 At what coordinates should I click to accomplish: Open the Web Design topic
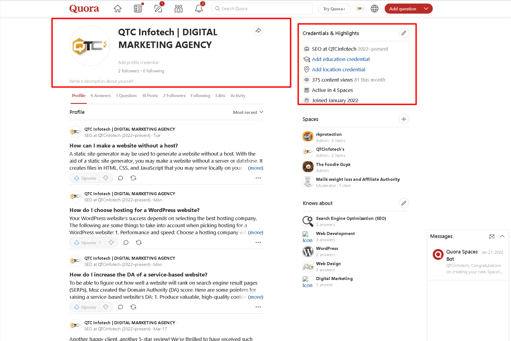(x=328, y=264)
